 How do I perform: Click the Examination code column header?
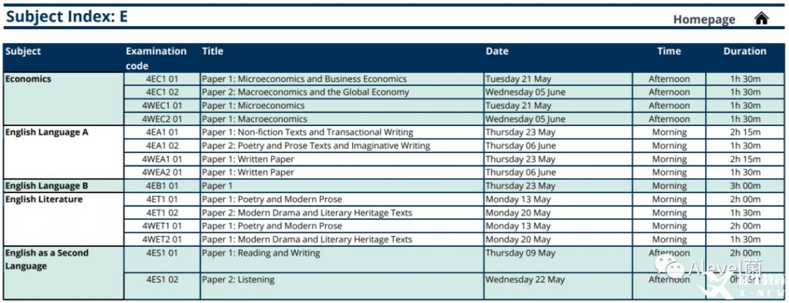click(156, 58)
